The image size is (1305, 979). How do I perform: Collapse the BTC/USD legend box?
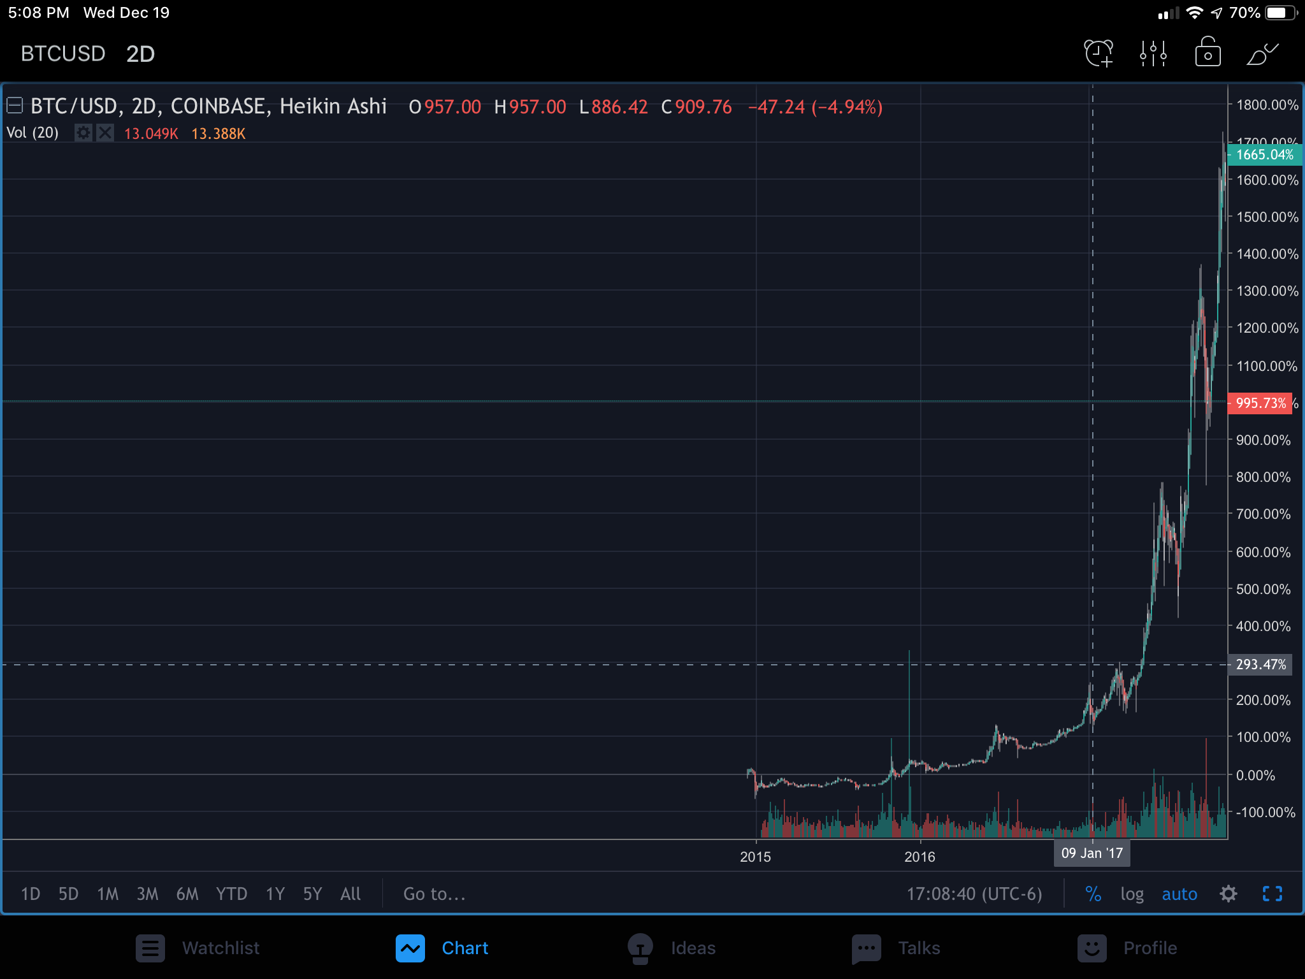[x=15, y=106]
